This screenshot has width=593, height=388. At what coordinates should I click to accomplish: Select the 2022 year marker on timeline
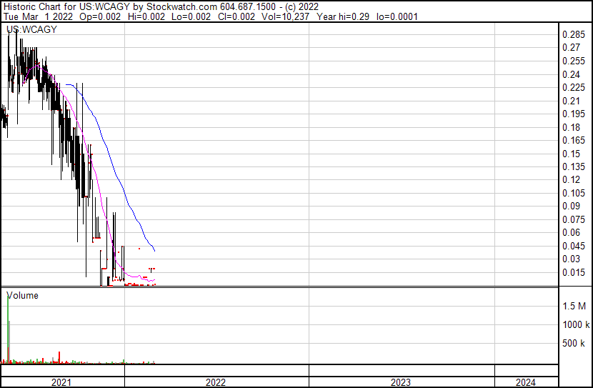[x=216, y=382]
